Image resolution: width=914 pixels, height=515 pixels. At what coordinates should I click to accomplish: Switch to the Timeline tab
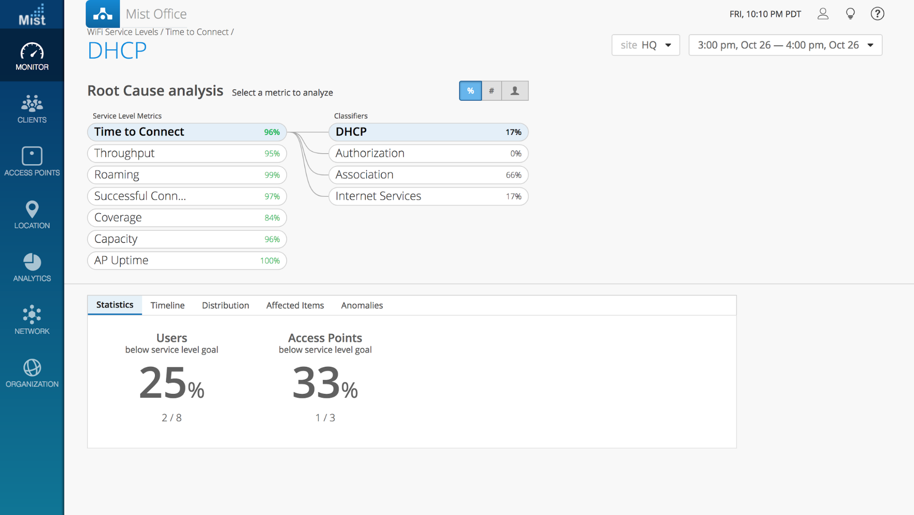click(x=167, y=305)
